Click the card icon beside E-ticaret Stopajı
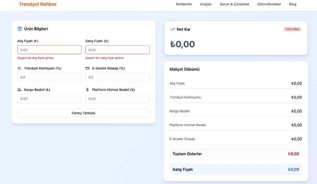 [87, 68]
